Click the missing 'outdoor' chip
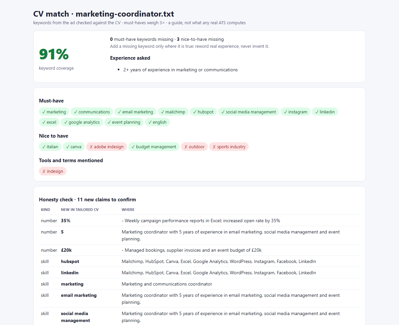399x325 pixels. pos(195,147)
